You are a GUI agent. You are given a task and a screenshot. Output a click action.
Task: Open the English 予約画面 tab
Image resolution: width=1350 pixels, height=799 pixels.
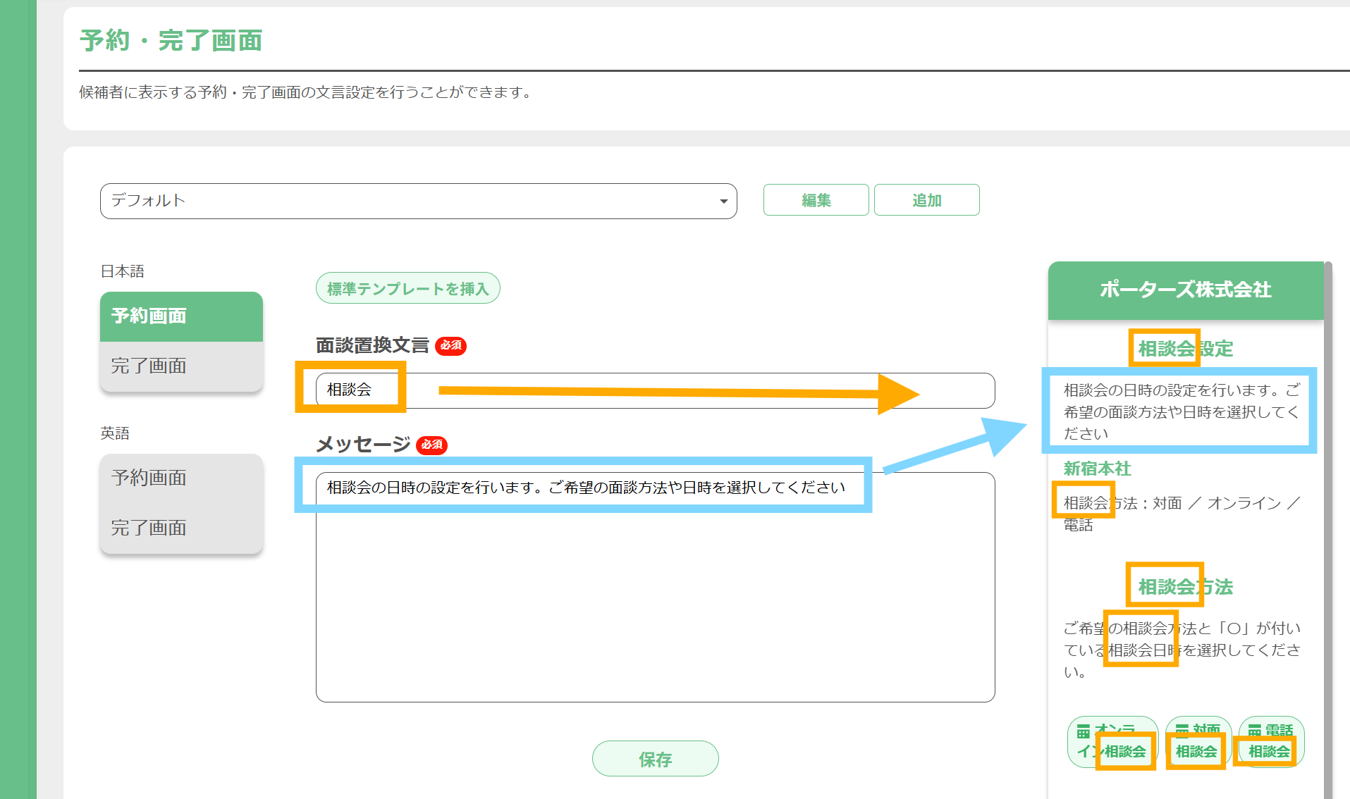click(x=180, y=478)
